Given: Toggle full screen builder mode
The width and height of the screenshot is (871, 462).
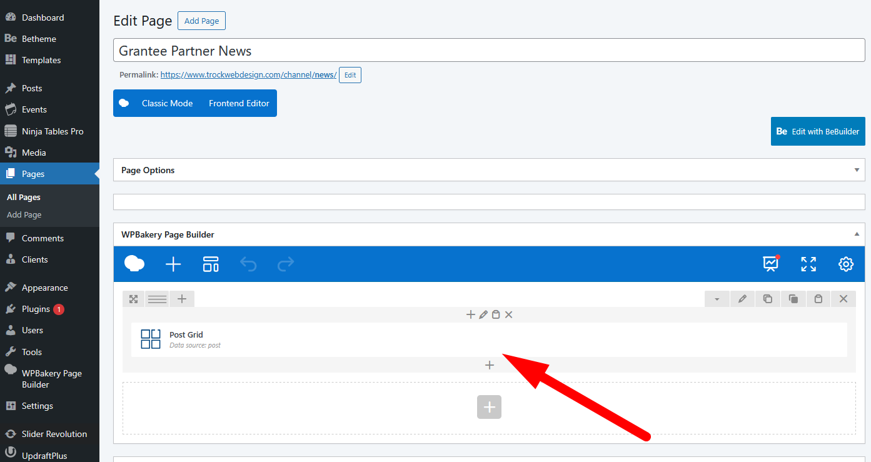Looking at the screenshot, I should click(808, 264).
